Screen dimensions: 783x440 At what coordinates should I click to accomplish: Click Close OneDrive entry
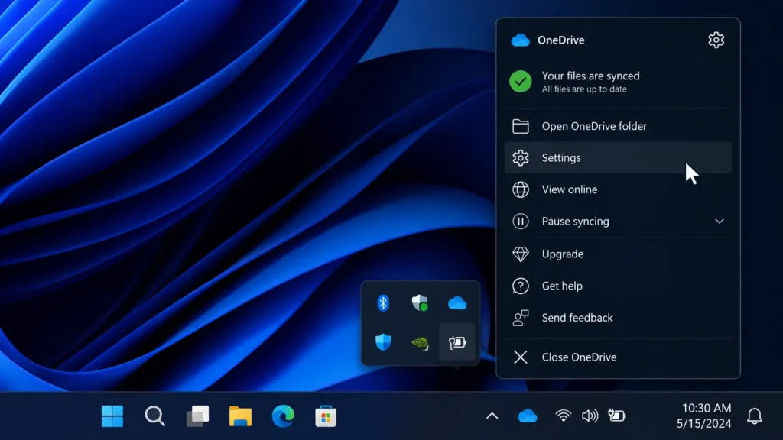point(618,357)
